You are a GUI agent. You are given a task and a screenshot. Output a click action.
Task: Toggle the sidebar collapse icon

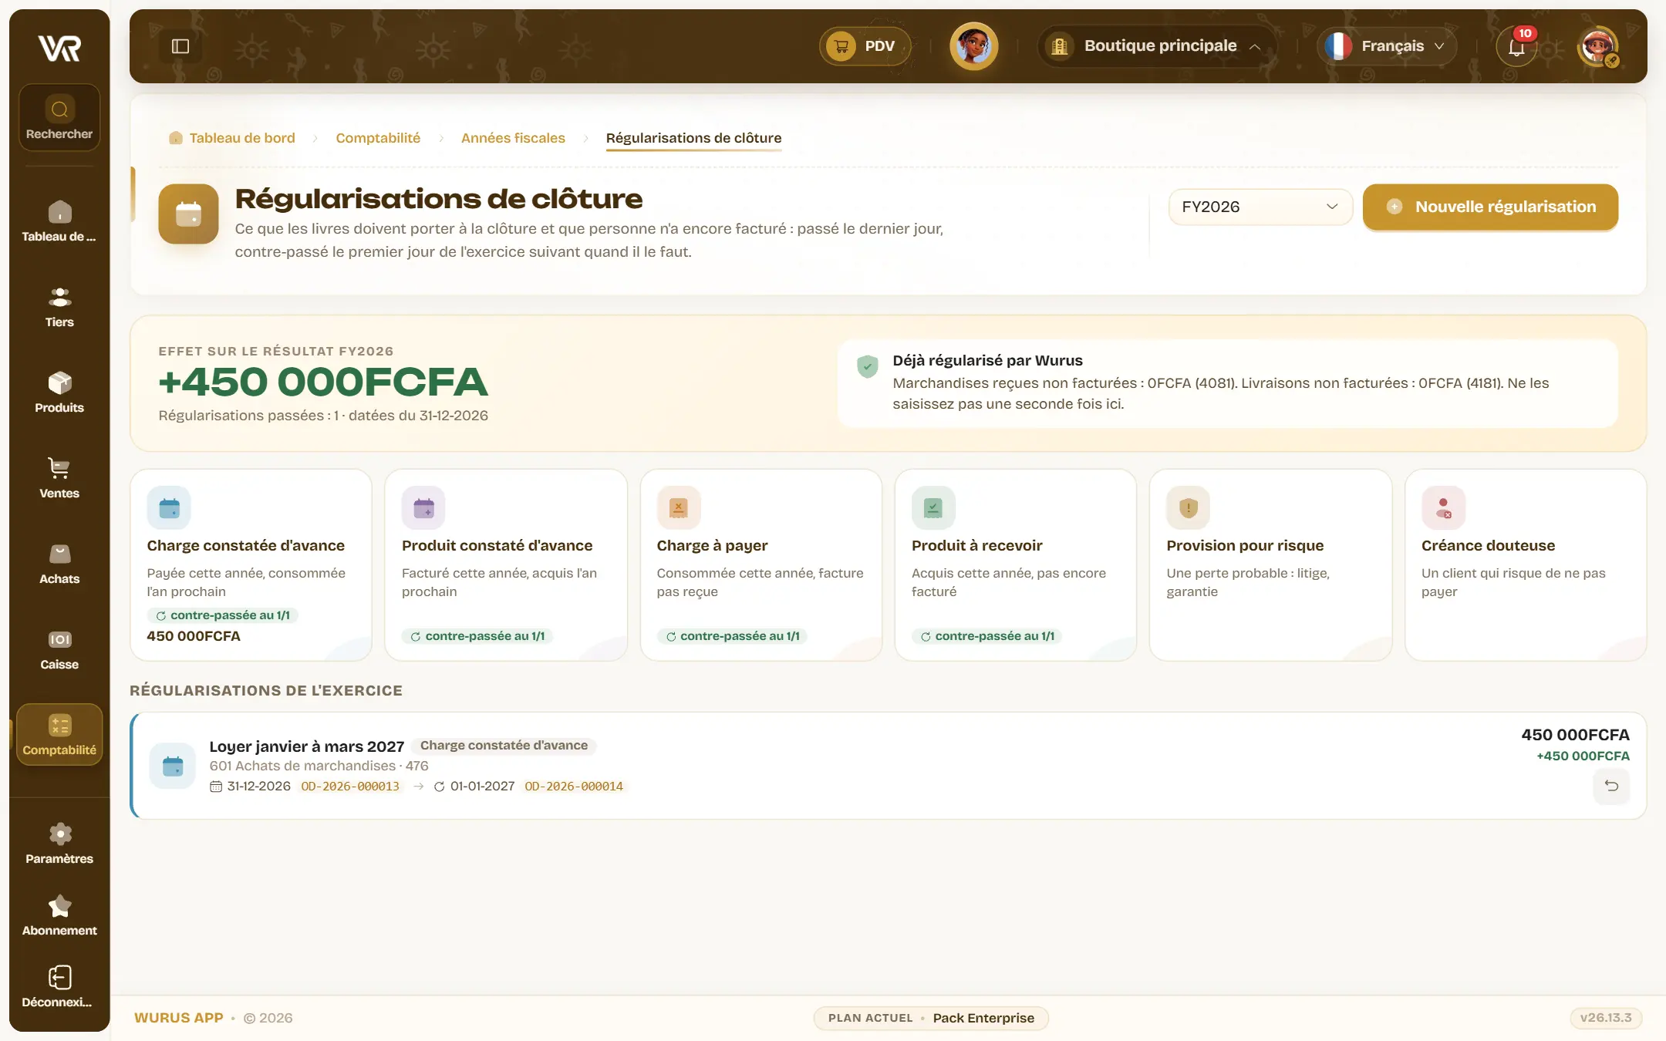tap(180, 46)
